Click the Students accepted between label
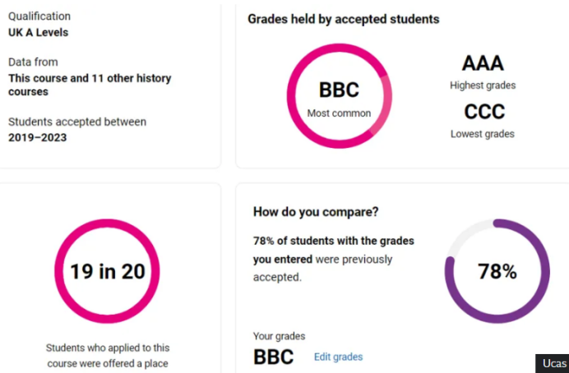The image size is (569, 373). (77, 122)
